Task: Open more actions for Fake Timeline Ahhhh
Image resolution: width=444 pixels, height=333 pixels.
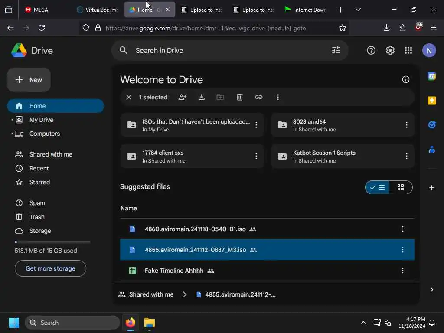Action: (402, 271)
